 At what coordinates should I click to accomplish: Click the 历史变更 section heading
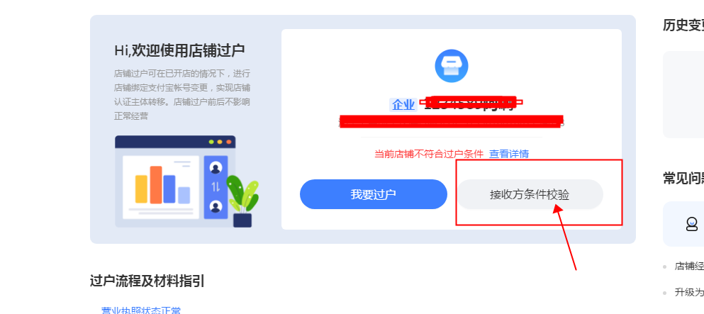[683, 25]
